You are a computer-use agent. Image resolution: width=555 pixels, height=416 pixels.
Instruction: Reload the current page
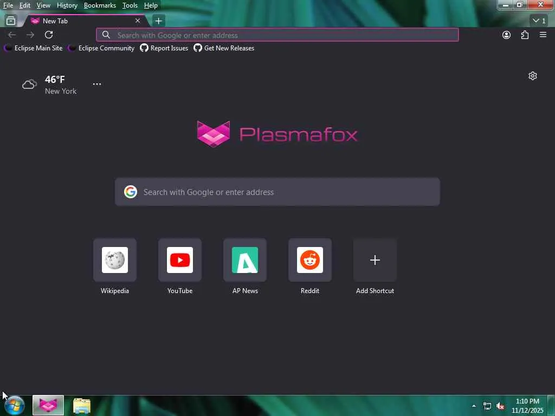click(x=49, y=35)
